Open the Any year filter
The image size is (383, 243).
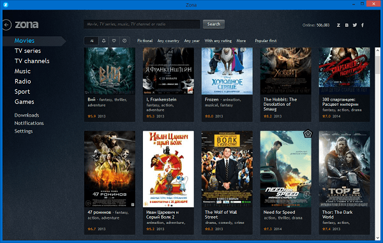191,41
